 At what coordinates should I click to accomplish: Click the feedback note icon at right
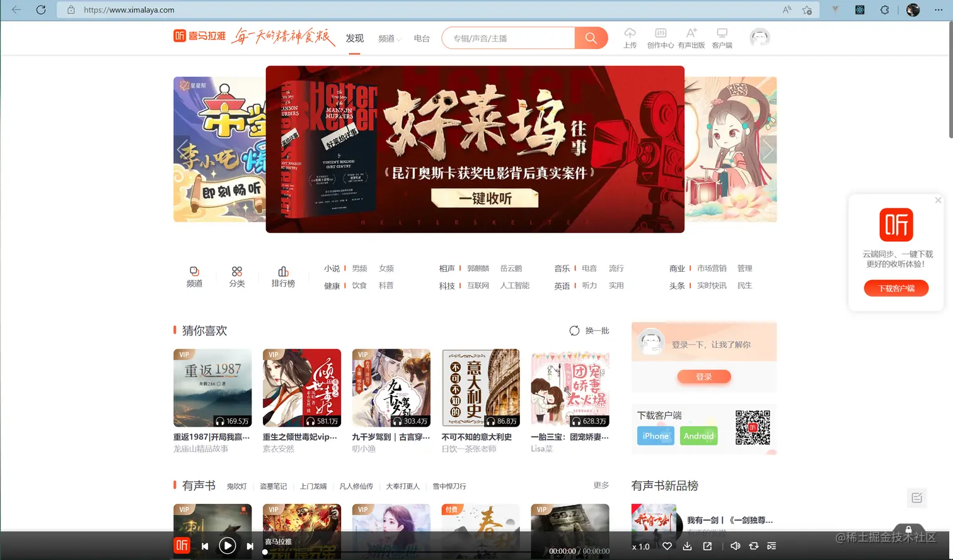(917, 498)
